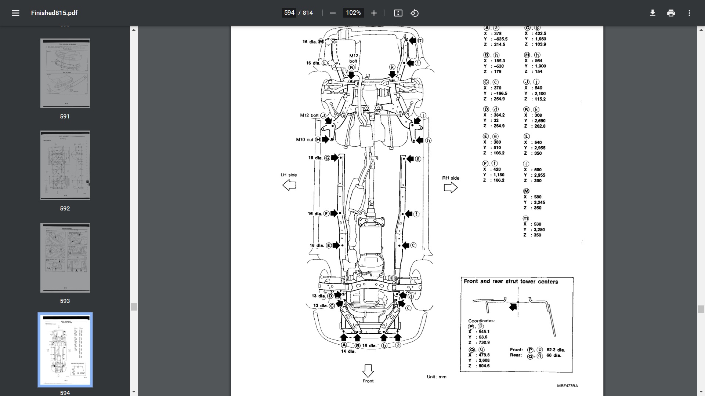Click the document scrollbar up arrow
The height and width of the screenshot is (396, 705).
(701, 30)
